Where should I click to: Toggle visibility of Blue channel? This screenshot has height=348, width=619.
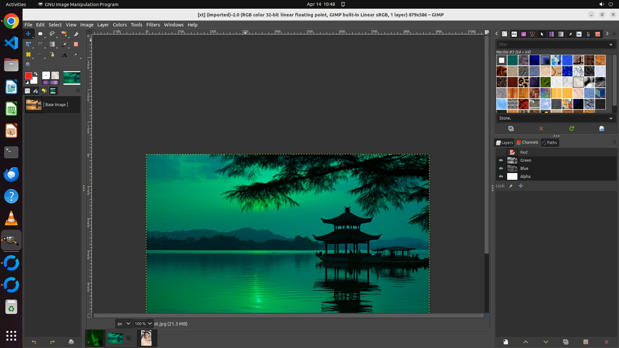(501, 168)
